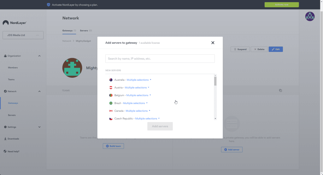Expand Belgium Multiple selections dropdown
The image size is (323, 175).
pos(138,95)
